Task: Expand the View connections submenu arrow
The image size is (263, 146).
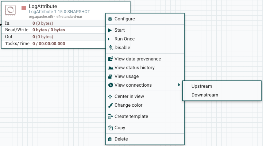Action: (x=179, y=85)
